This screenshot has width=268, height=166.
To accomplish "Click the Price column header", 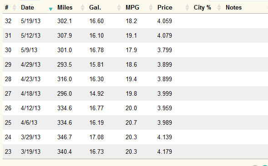I will point(165,8).
